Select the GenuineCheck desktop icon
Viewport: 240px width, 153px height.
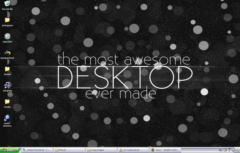[x=7, y=55]
